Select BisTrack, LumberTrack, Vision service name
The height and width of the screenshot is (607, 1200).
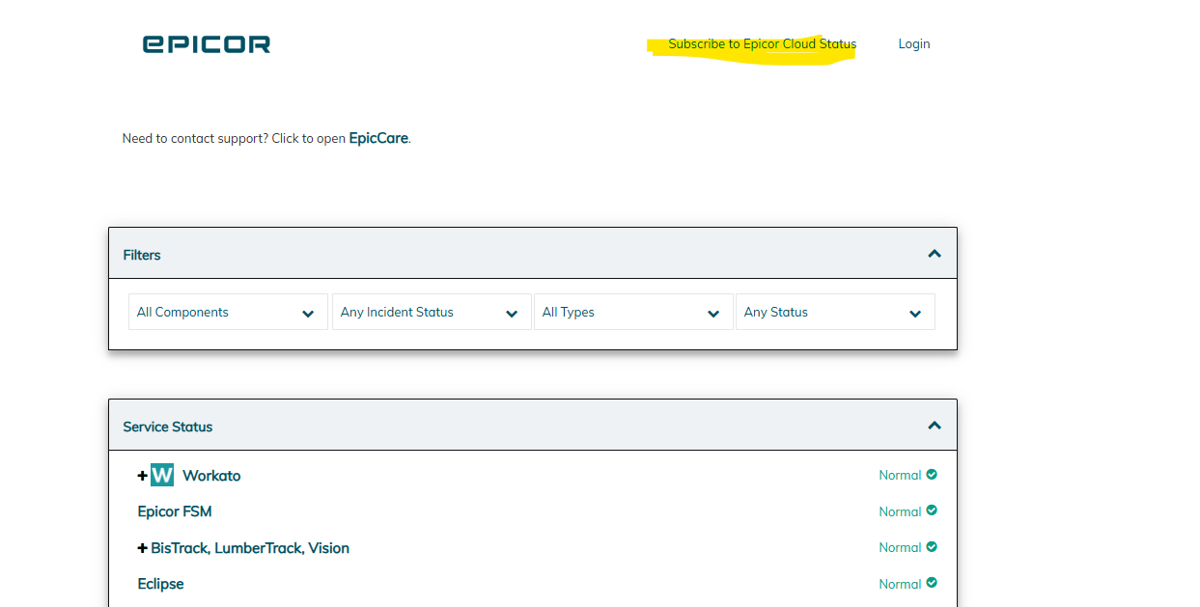click(250, 548)
